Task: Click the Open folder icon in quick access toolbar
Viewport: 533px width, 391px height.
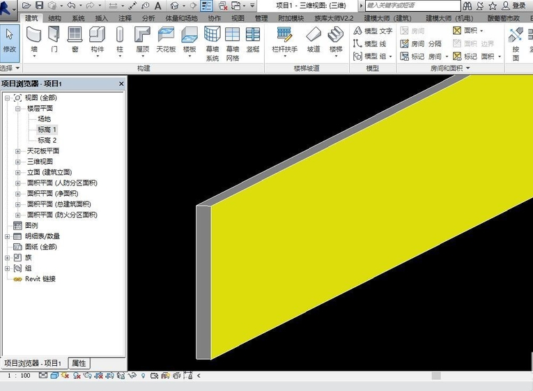Action: pyautogui.click(x=26, y=6)
